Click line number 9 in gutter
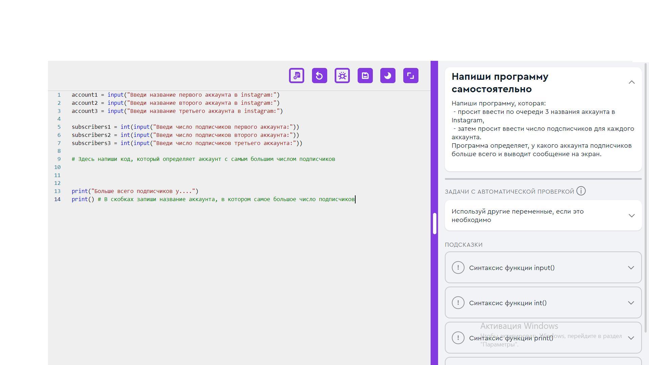The height and width of the screenshot is (365, 649). [59, 159]
